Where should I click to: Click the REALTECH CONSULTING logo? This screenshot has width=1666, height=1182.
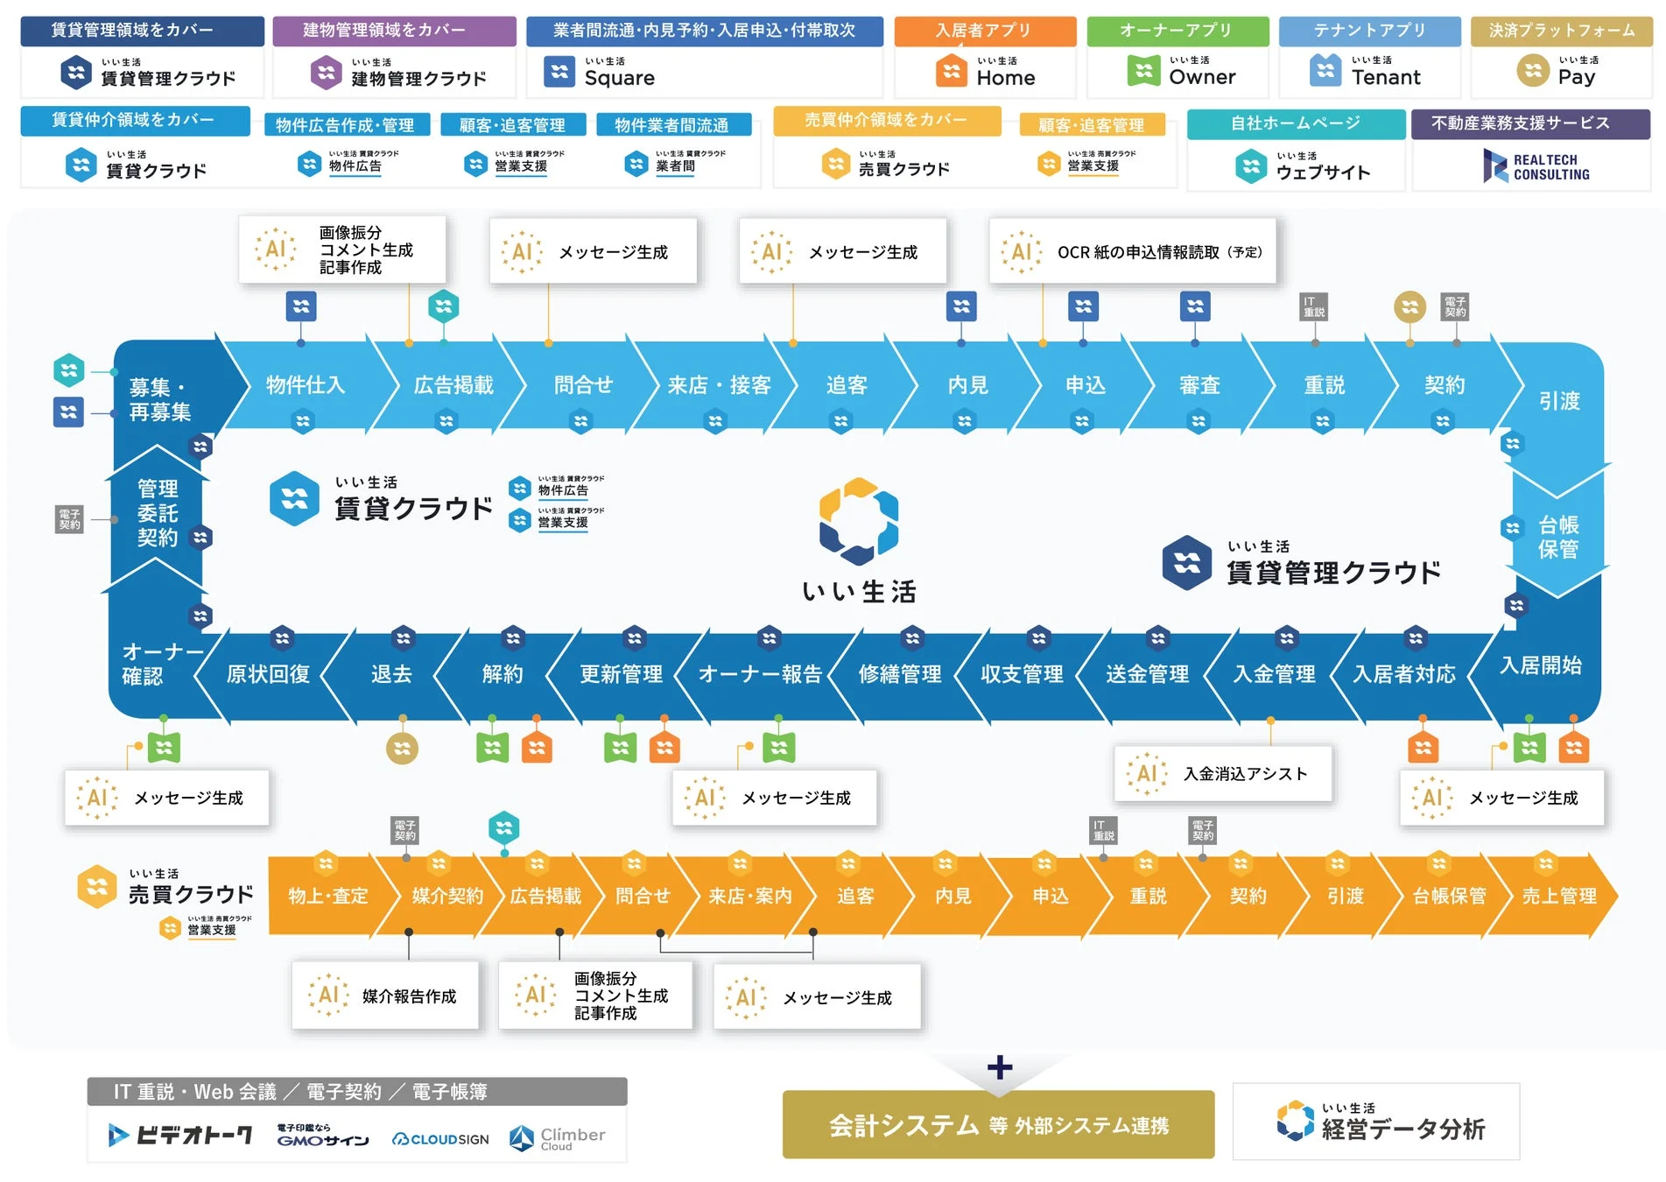[x=1536, y=166]
